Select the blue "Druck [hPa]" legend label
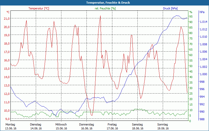Viewport: 209px width, 131px height. (x=170, y=8)
